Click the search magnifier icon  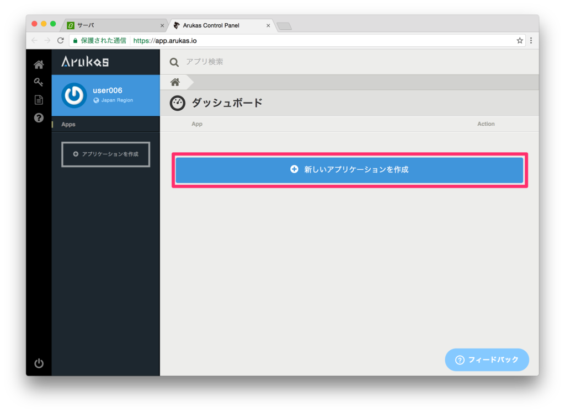tap(174, 62)
